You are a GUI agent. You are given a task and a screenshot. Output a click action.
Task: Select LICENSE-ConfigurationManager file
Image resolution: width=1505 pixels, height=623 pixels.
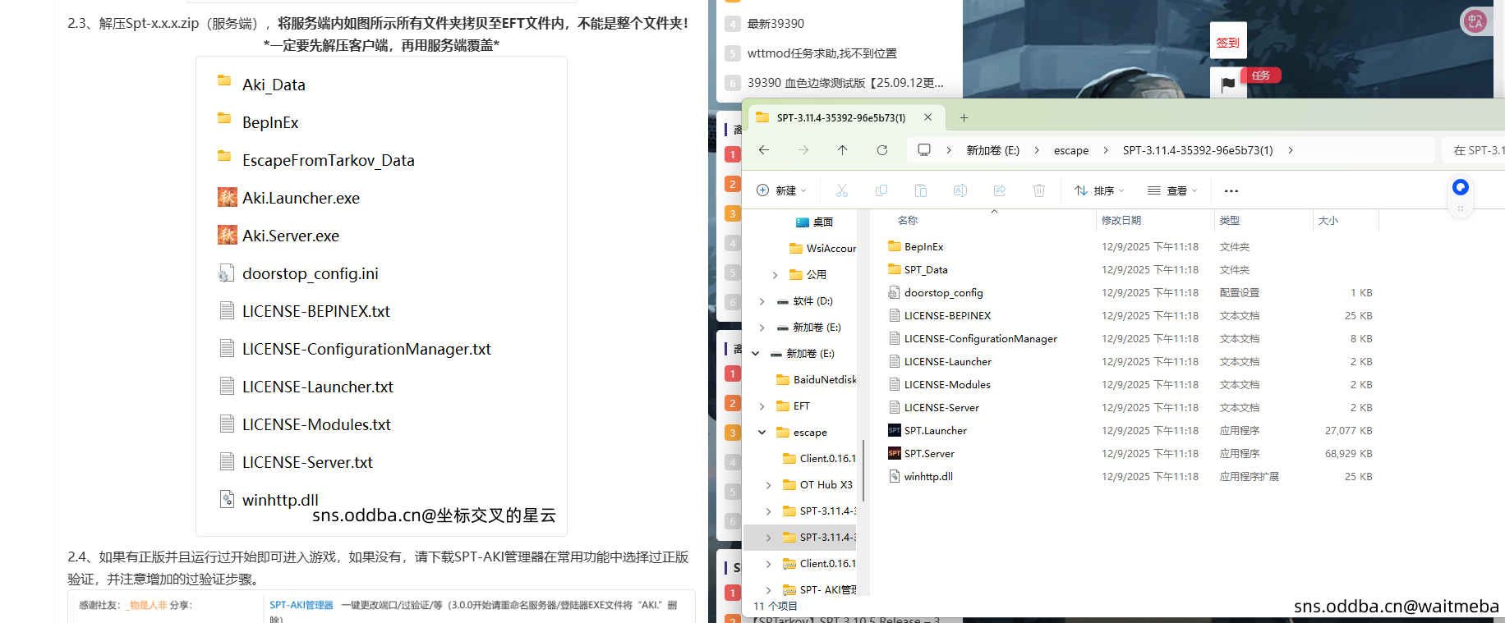point(973,338)
